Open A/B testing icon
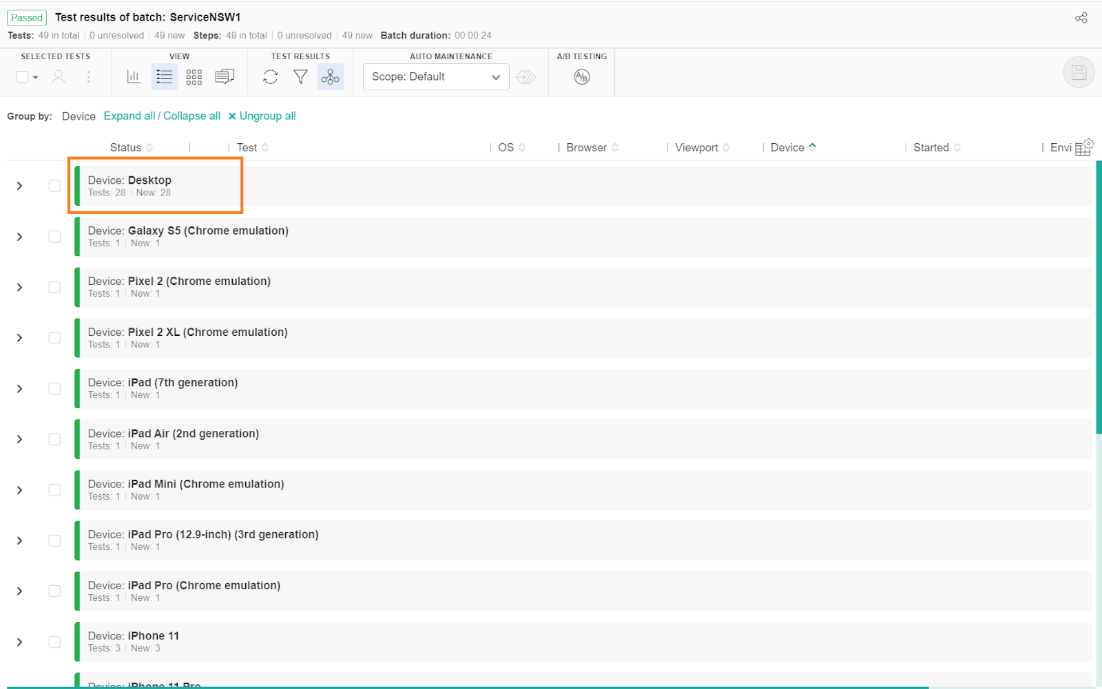Viewport: 1102px width, 689px height. pos(582,76)
